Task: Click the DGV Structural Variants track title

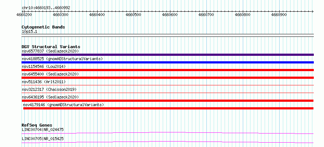Action: point(51,47)
